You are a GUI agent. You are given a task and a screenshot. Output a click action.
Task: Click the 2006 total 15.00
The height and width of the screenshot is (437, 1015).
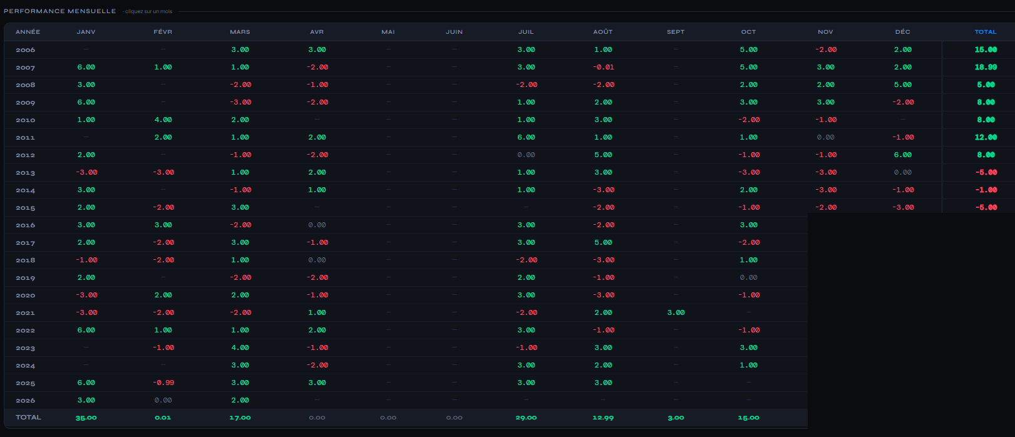point(986,49)
